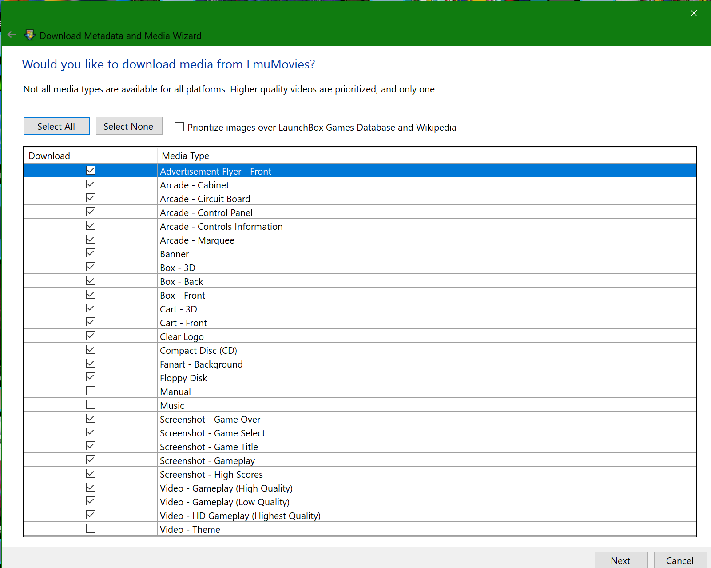Minimize the wizard window

(622, 13)
